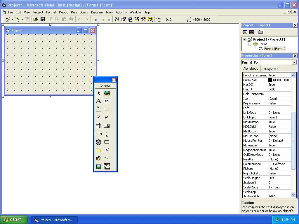Open the Form1 object dropdown in Properties
This screenshot has height=224, width=299.
click(x=294, y=62)
